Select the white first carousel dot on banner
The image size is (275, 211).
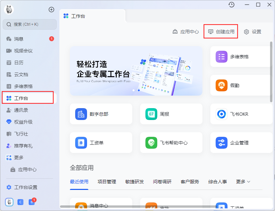point(134,90)
